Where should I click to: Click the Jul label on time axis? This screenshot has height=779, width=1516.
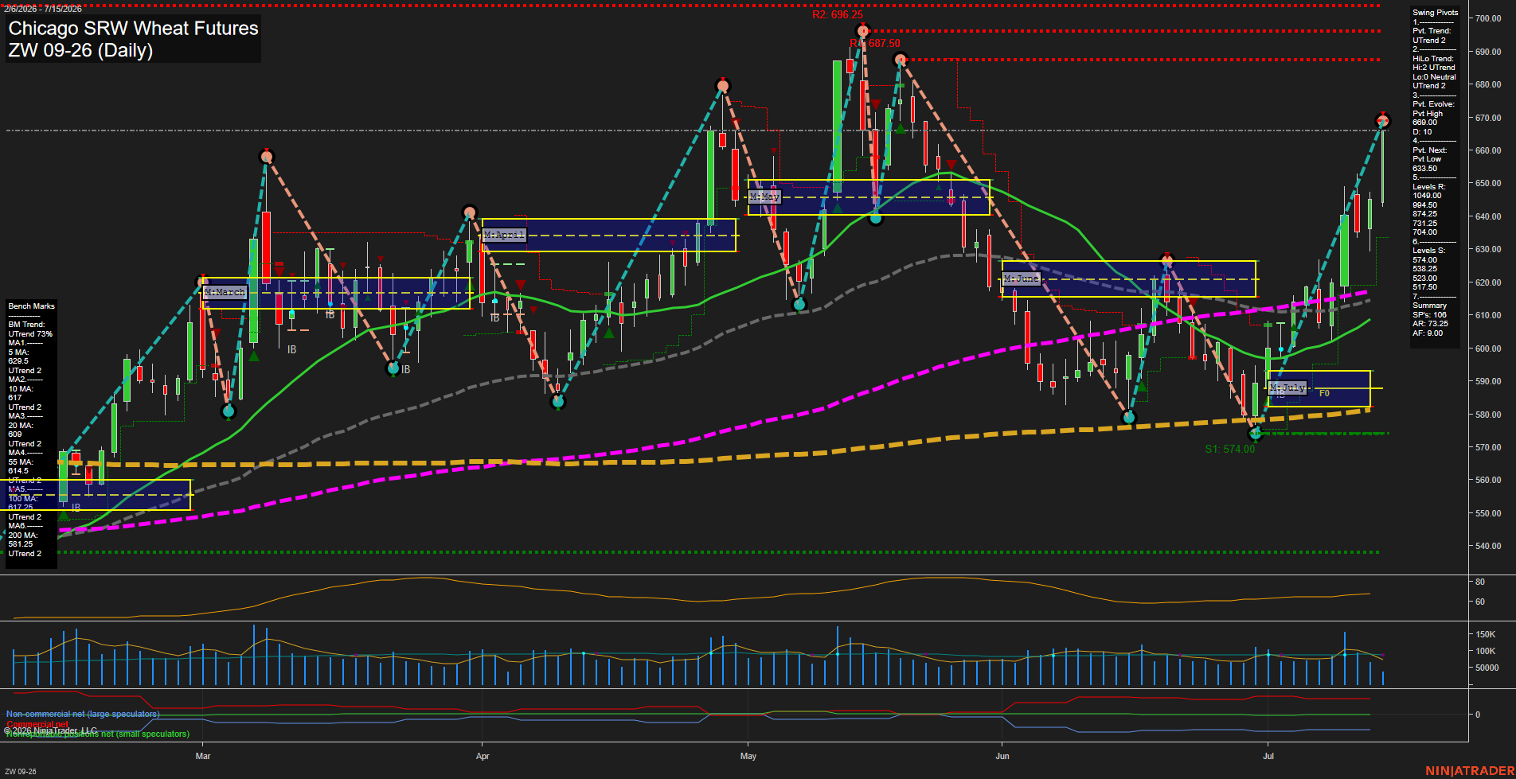1268,756
